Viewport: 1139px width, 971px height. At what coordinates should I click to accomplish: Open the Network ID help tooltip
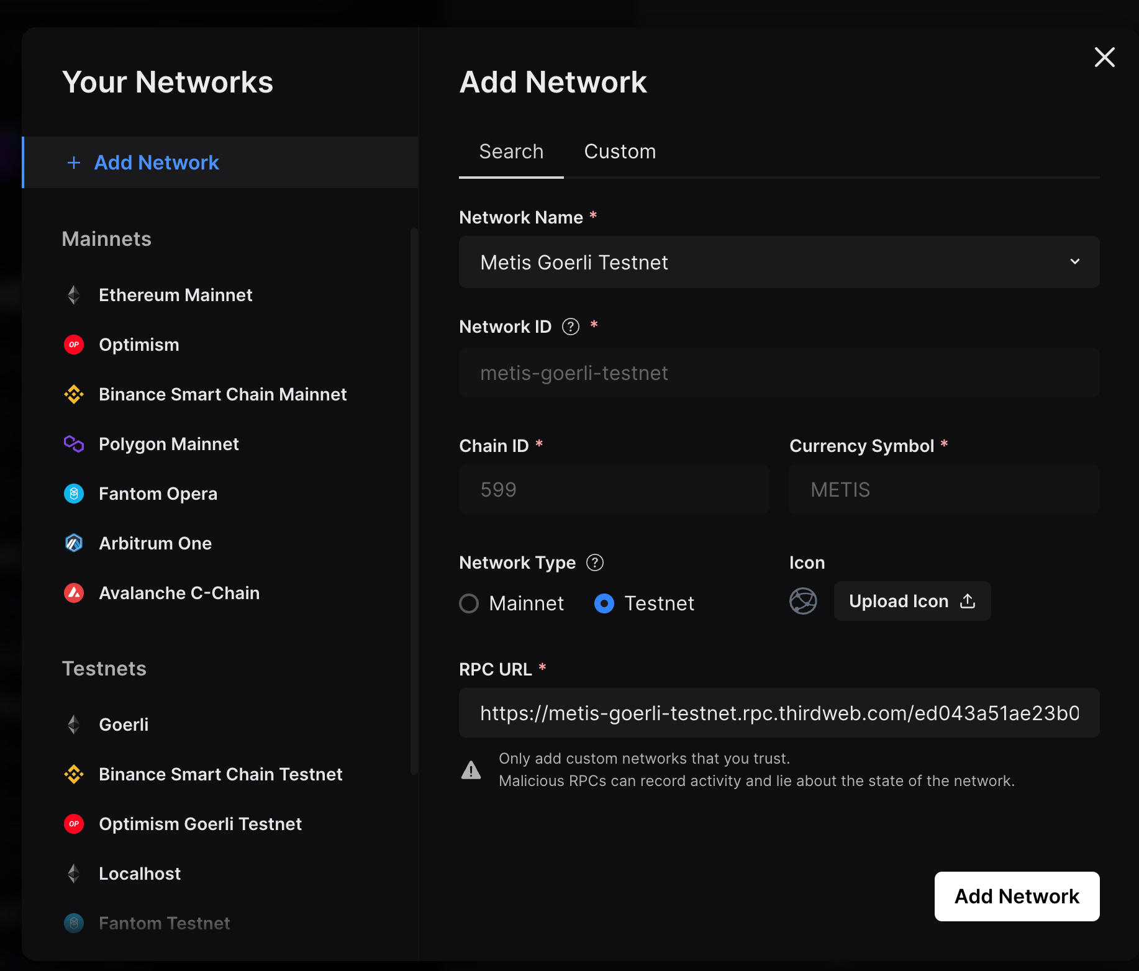[x=570, y=326]
